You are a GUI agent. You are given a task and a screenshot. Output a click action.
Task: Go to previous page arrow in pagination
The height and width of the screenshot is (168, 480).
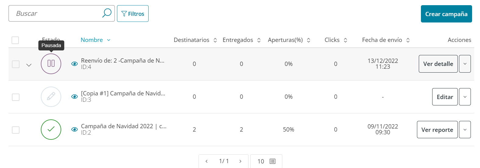pyautogui.click(x=206, y=161)
